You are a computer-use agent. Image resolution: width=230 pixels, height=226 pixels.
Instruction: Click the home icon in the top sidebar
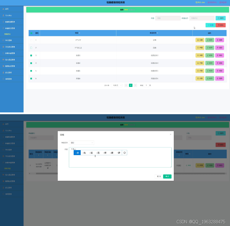pos(3,9)
